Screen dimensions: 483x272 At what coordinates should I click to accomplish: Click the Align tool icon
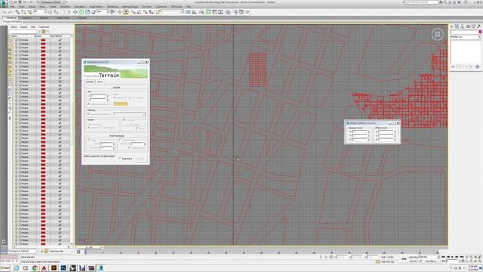pyautogui.click(x=194, y=12)
